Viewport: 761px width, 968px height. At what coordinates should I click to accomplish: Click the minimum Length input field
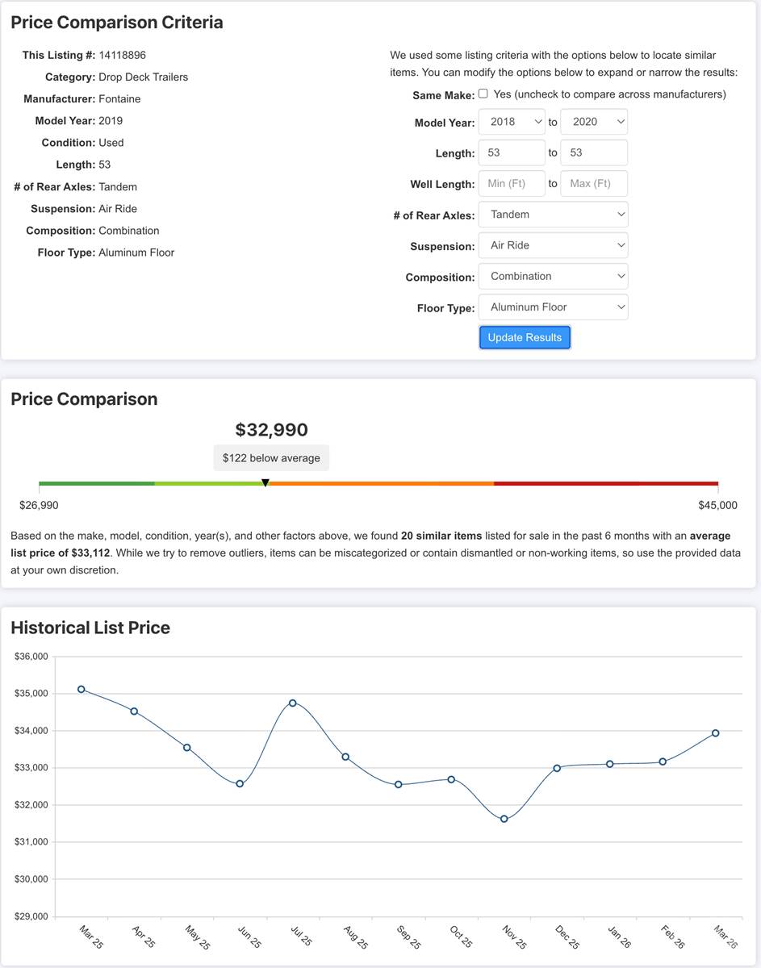pyautogui.click(x=512, y=152)
